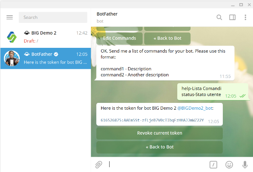Start recording a voice message
This screenshot has width=253, height=172.
point(245,165)
